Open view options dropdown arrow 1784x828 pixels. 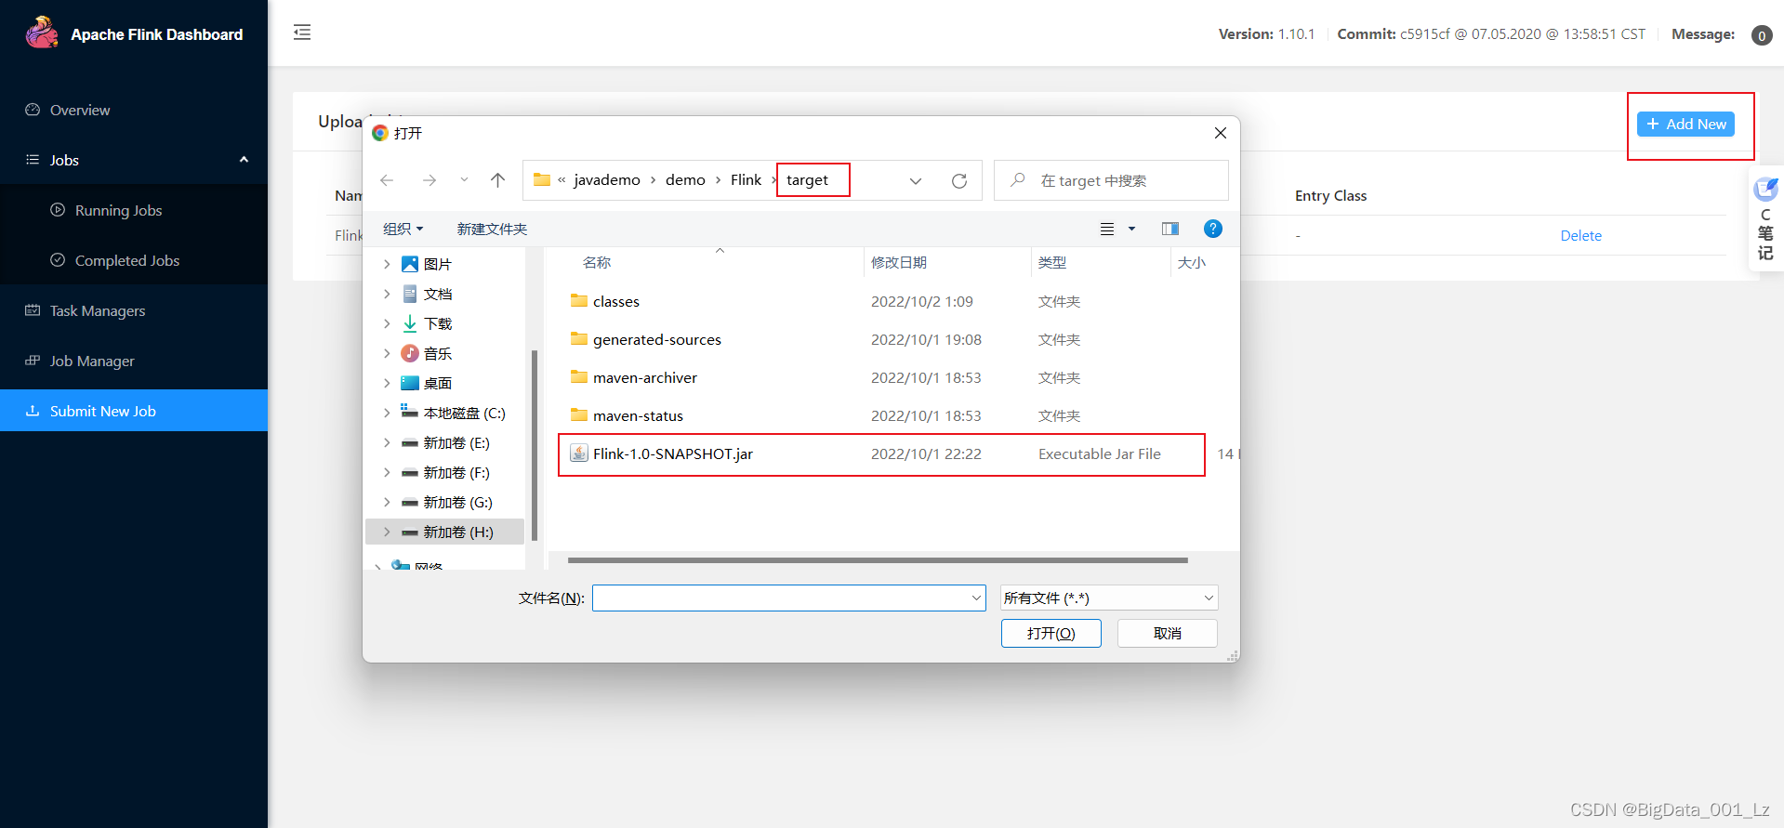[x=1131, y=229]
